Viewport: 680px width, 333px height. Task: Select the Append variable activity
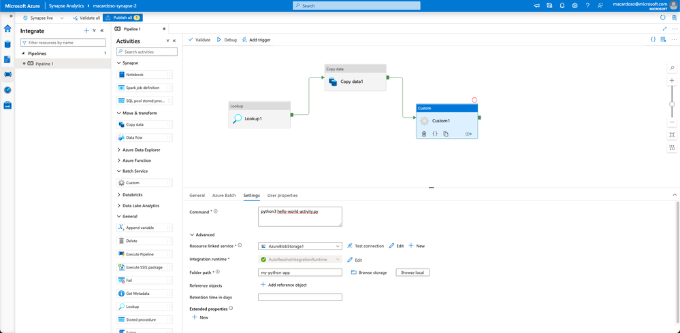(145, 228)
